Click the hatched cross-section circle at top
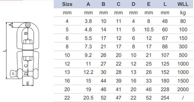This screenshot has width=194, height=102. click(28, 25)
